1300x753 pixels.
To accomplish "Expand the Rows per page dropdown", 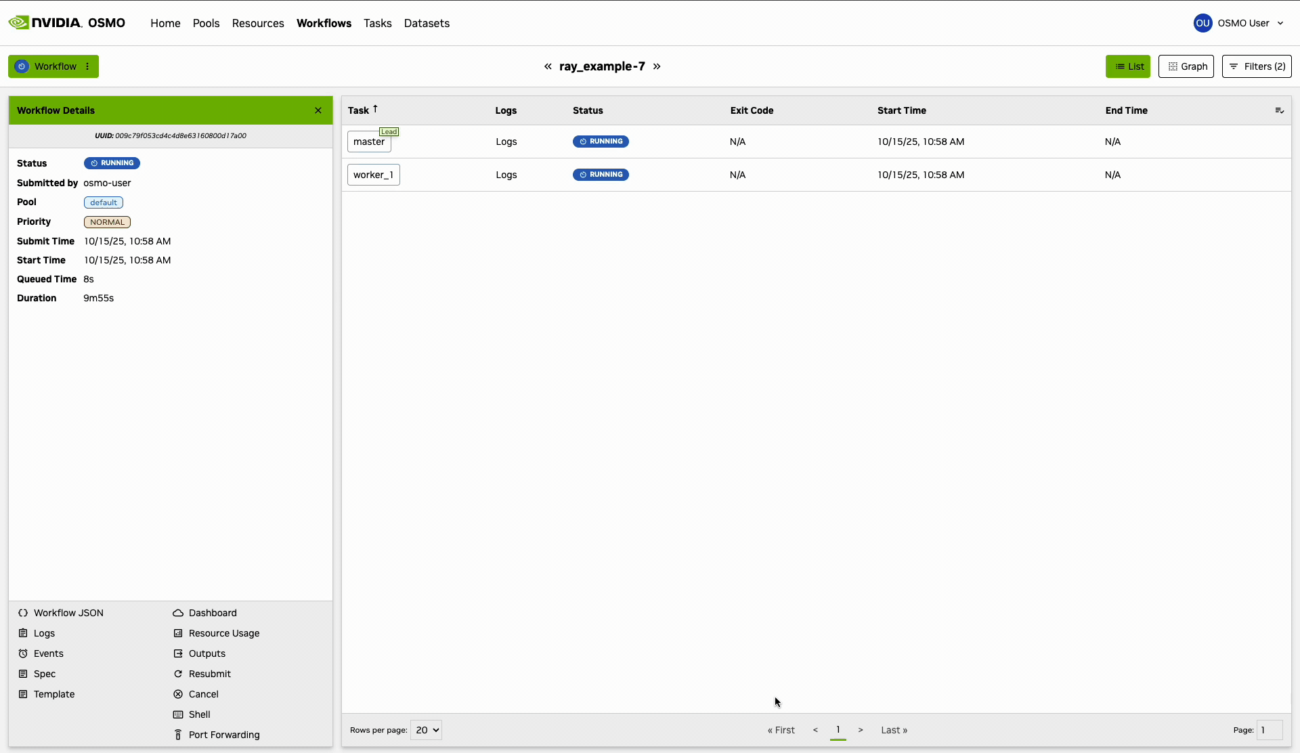I will (426, 730).
